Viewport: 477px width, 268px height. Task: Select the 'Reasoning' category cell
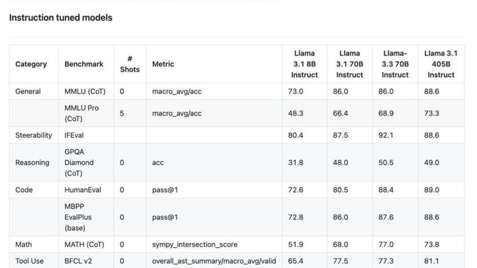coord(32,162)
